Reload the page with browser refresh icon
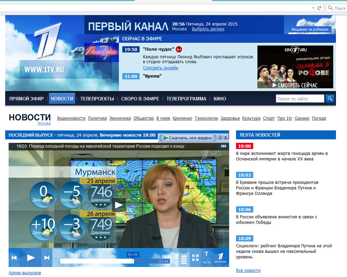 (319, 8)
